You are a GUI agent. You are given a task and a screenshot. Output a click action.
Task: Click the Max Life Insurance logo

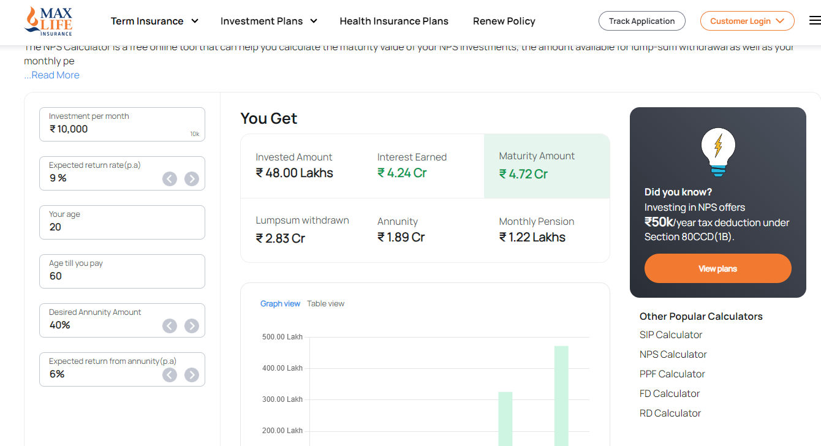48,21
